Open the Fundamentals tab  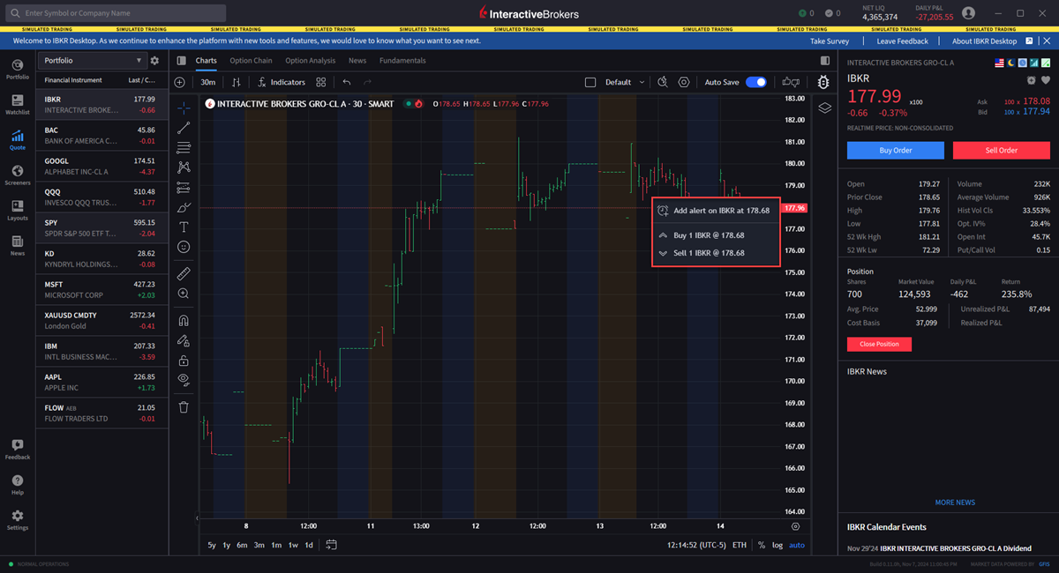tap(402, 61)
